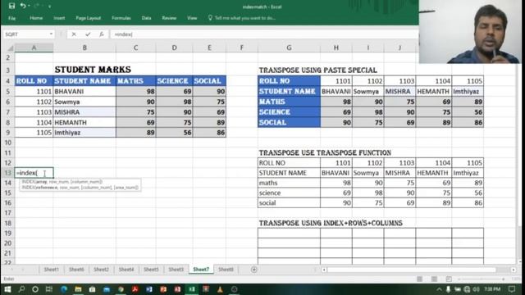The height and width of the screenshot is (295, 525).
Task: Open Word from the taskbar
Action: point(149,289)
